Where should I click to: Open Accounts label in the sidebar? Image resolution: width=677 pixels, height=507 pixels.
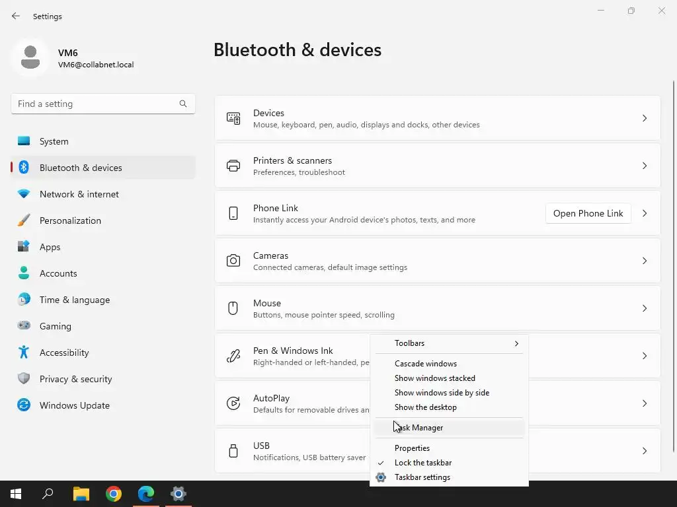click(58, 273)
